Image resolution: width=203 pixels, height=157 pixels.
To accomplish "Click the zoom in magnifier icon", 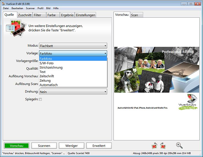I will point(179,145).
